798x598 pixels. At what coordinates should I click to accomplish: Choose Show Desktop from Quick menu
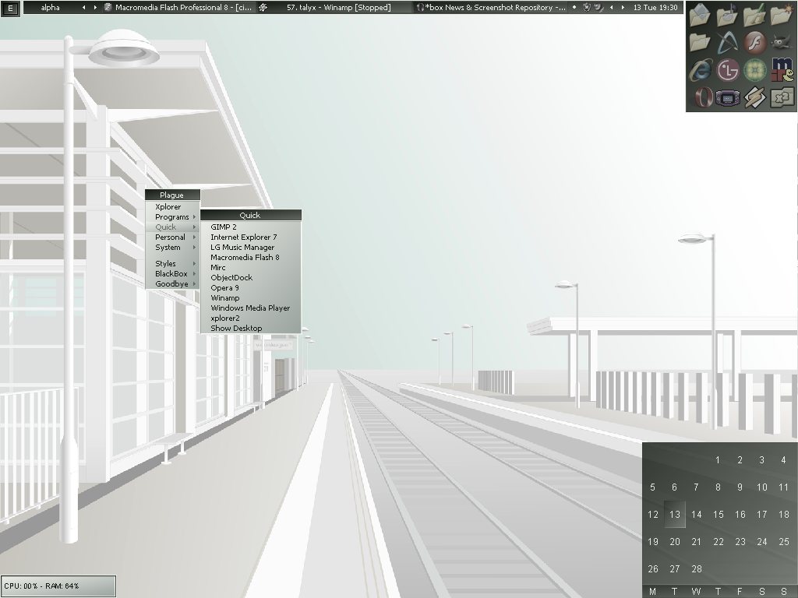tap(236, 329)
